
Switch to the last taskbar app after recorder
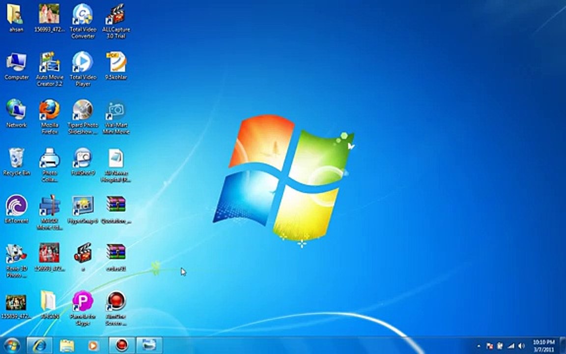pos(149,345)
